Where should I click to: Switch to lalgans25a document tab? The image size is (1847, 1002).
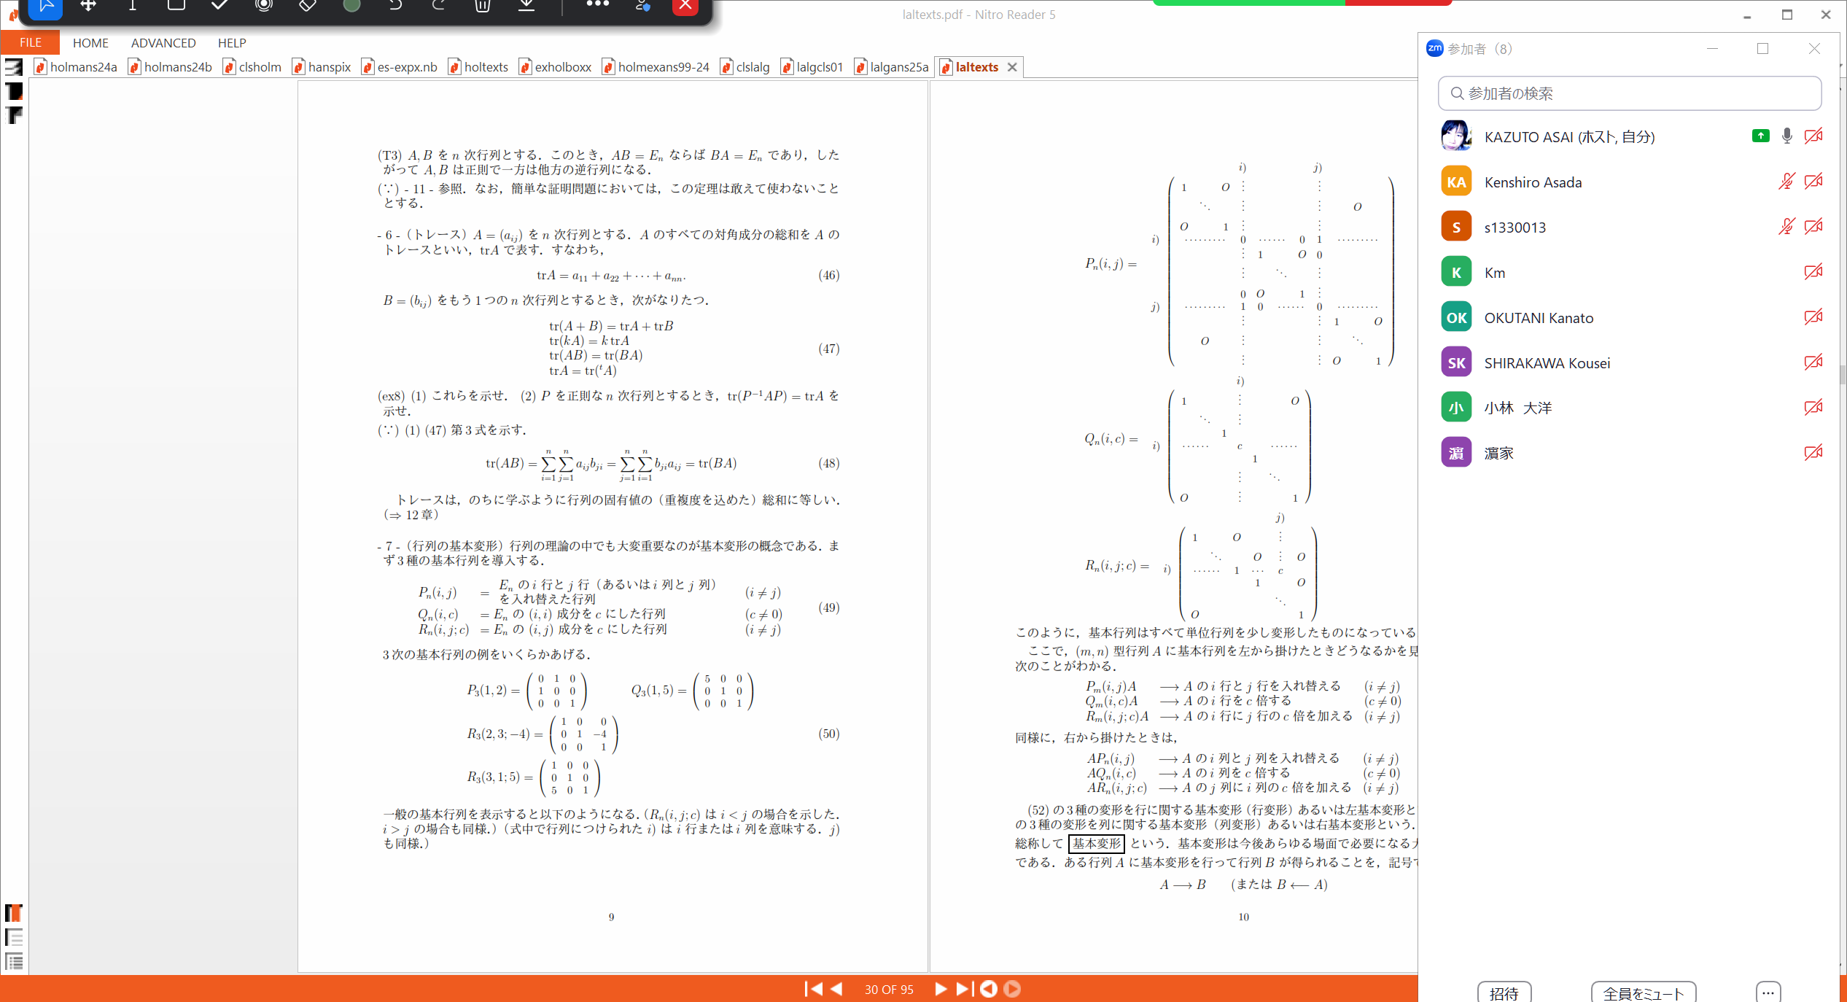[x=892, y=67]
